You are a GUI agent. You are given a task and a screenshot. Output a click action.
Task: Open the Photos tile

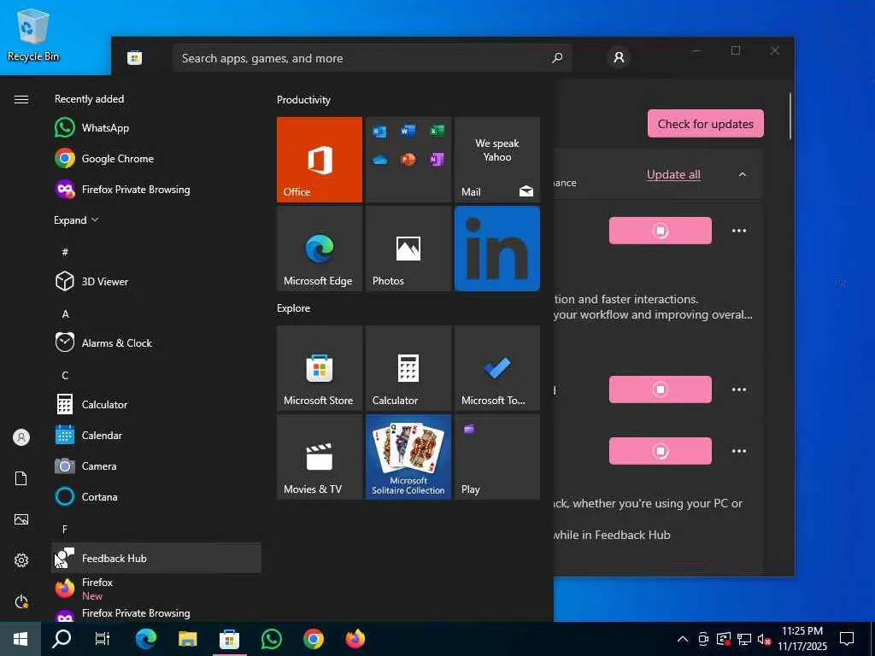tap(408, 249)
